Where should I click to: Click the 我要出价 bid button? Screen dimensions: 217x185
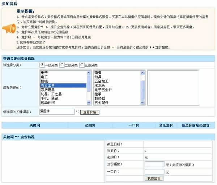click(154, 178)
